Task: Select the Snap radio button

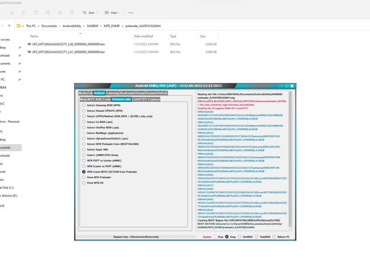Action: pos(227,236)
